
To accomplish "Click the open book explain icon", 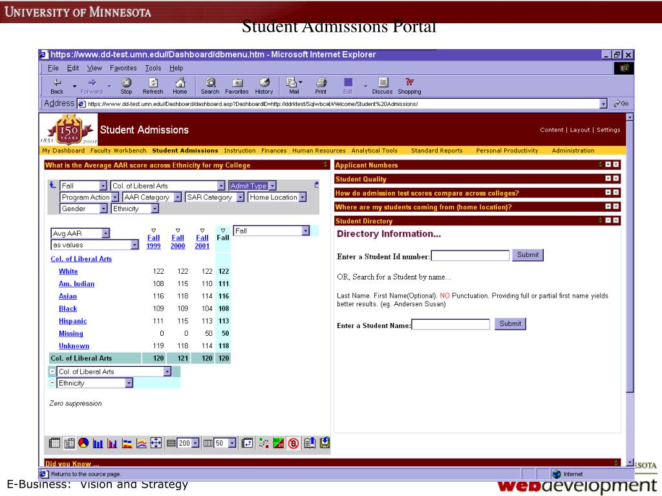I will tap(310, 443).
